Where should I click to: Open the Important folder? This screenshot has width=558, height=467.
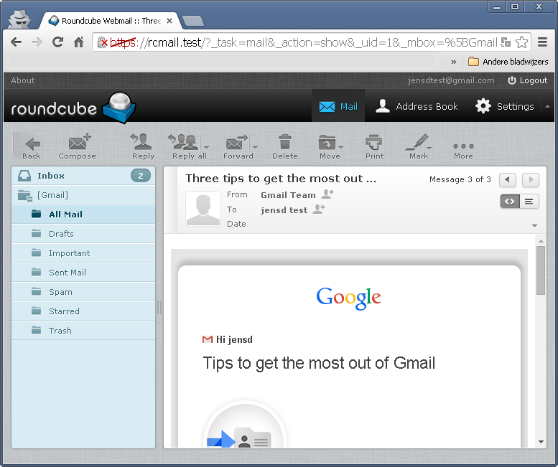83,253
